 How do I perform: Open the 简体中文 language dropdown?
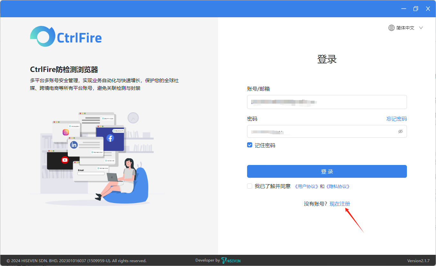click(406, 28)
